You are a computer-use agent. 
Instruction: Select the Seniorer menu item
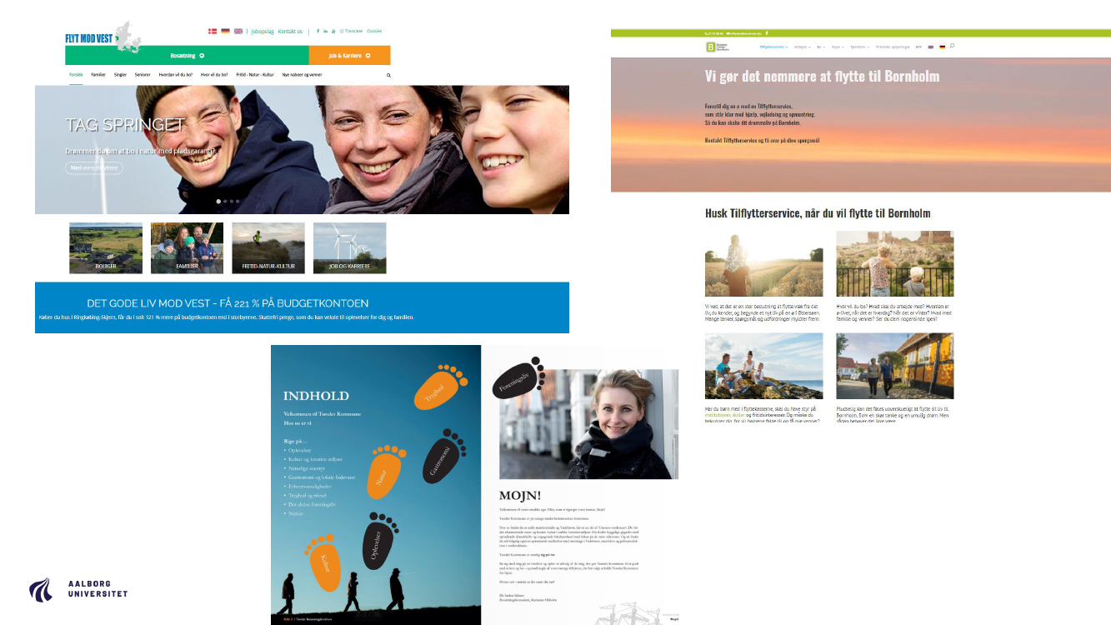click(143, 75)
